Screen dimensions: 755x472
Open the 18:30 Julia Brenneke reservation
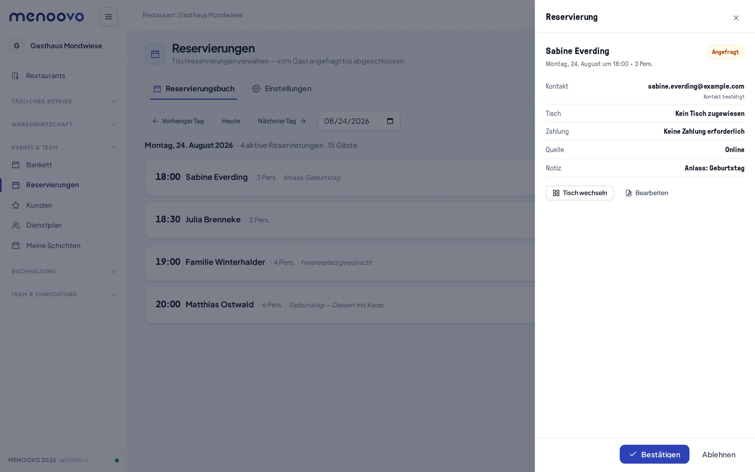(340, 220)
